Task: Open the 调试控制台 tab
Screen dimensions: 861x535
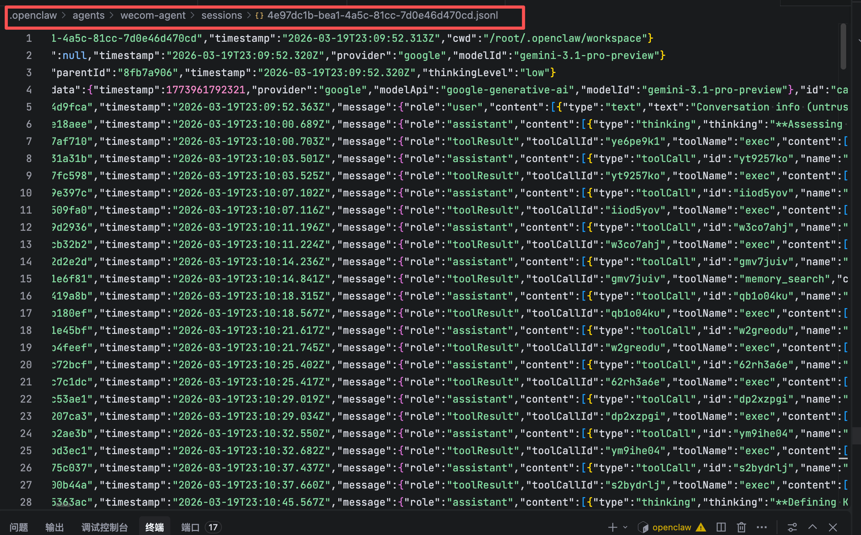Action: pyautogui.click(x=104, y=527)
